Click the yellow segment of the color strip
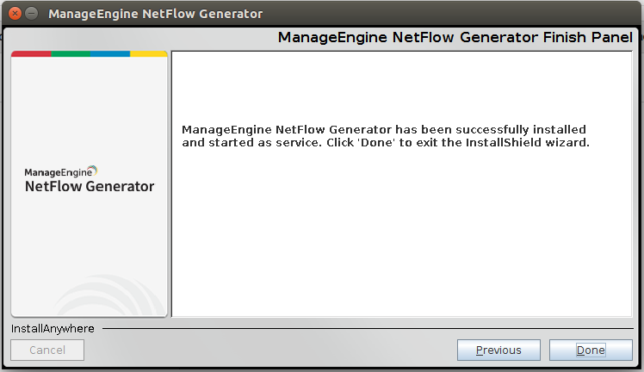Viewport: 644px width, 372px height. coord(148,53)
